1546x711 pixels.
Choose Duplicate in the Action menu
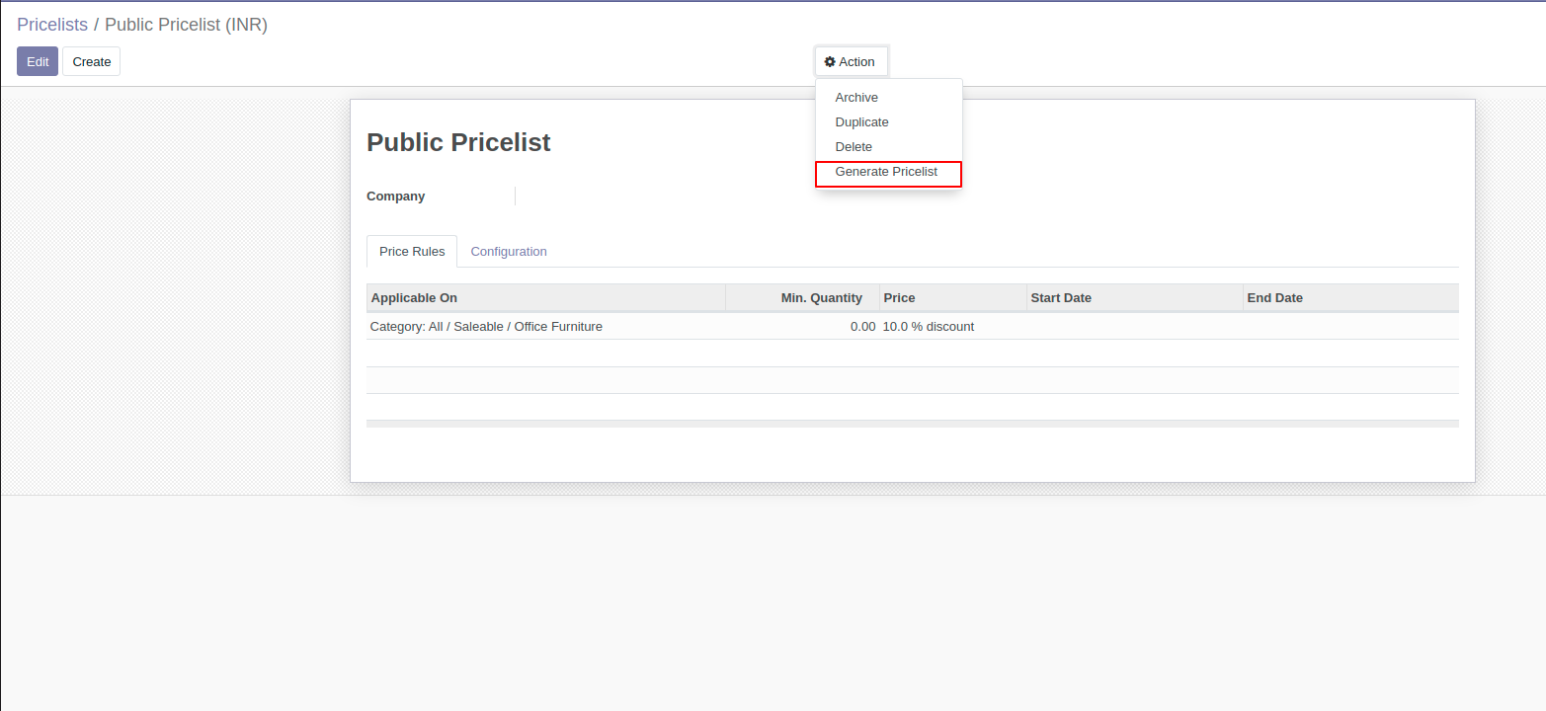click(888, 122)
